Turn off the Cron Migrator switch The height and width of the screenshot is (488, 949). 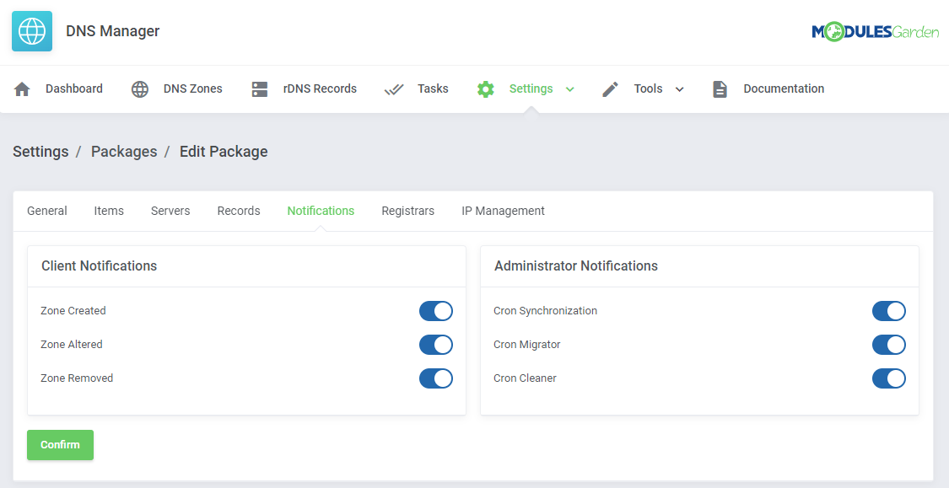(888, 345)
